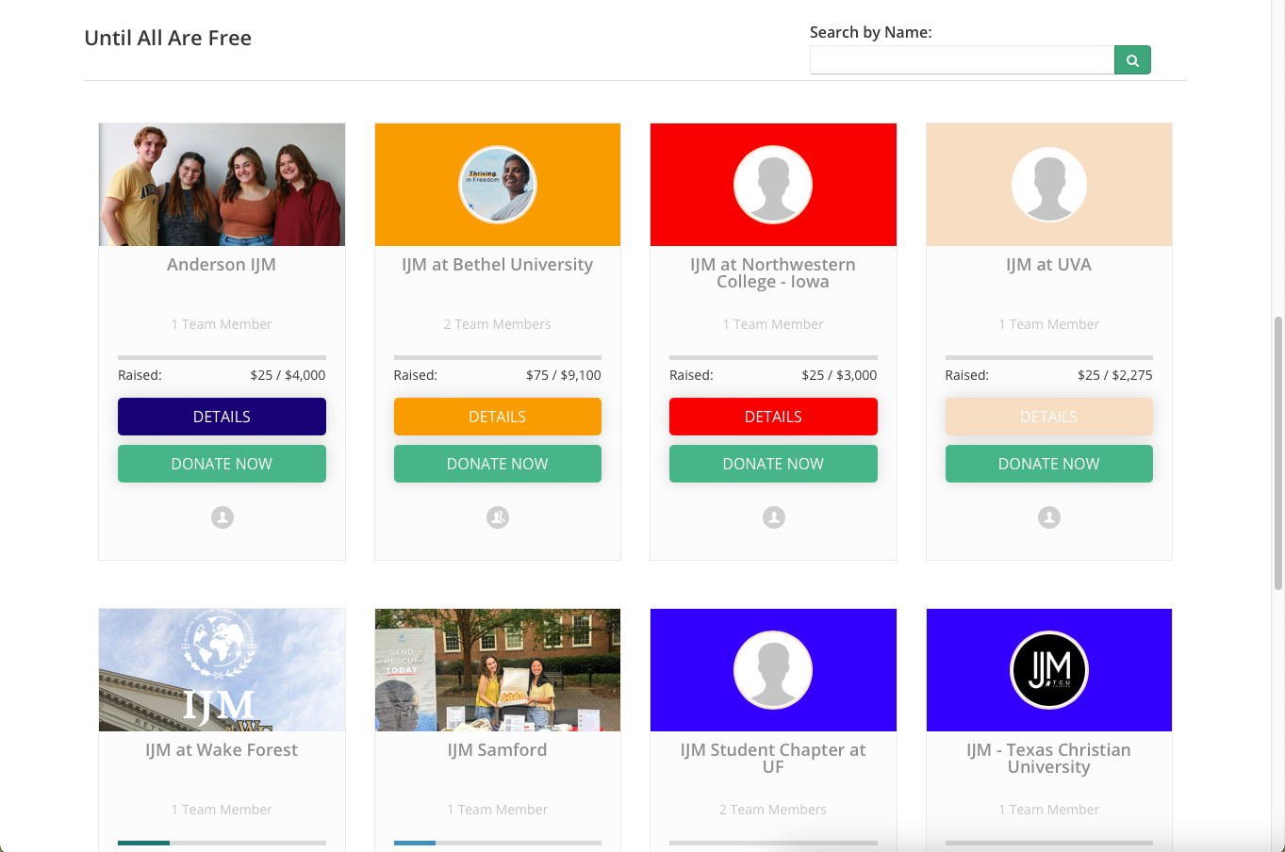This screenshot has height=852, width=1285.
Task: Open IJM Student Chapter at UF title
Action: [x=773, y=759]
